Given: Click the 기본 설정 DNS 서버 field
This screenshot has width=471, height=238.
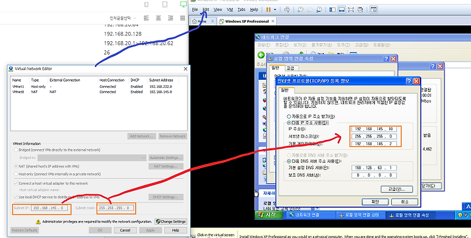Looking at the screenshot, I should pyautogui.click(x=374, y=168).
